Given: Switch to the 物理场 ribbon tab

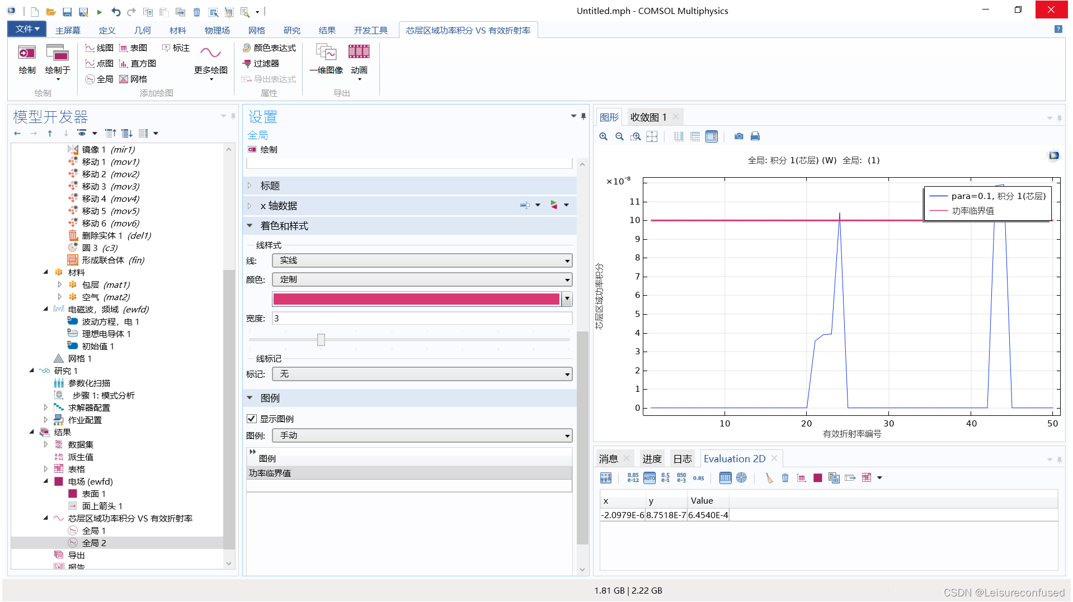Looking at the screenshot, I should 217,30.
